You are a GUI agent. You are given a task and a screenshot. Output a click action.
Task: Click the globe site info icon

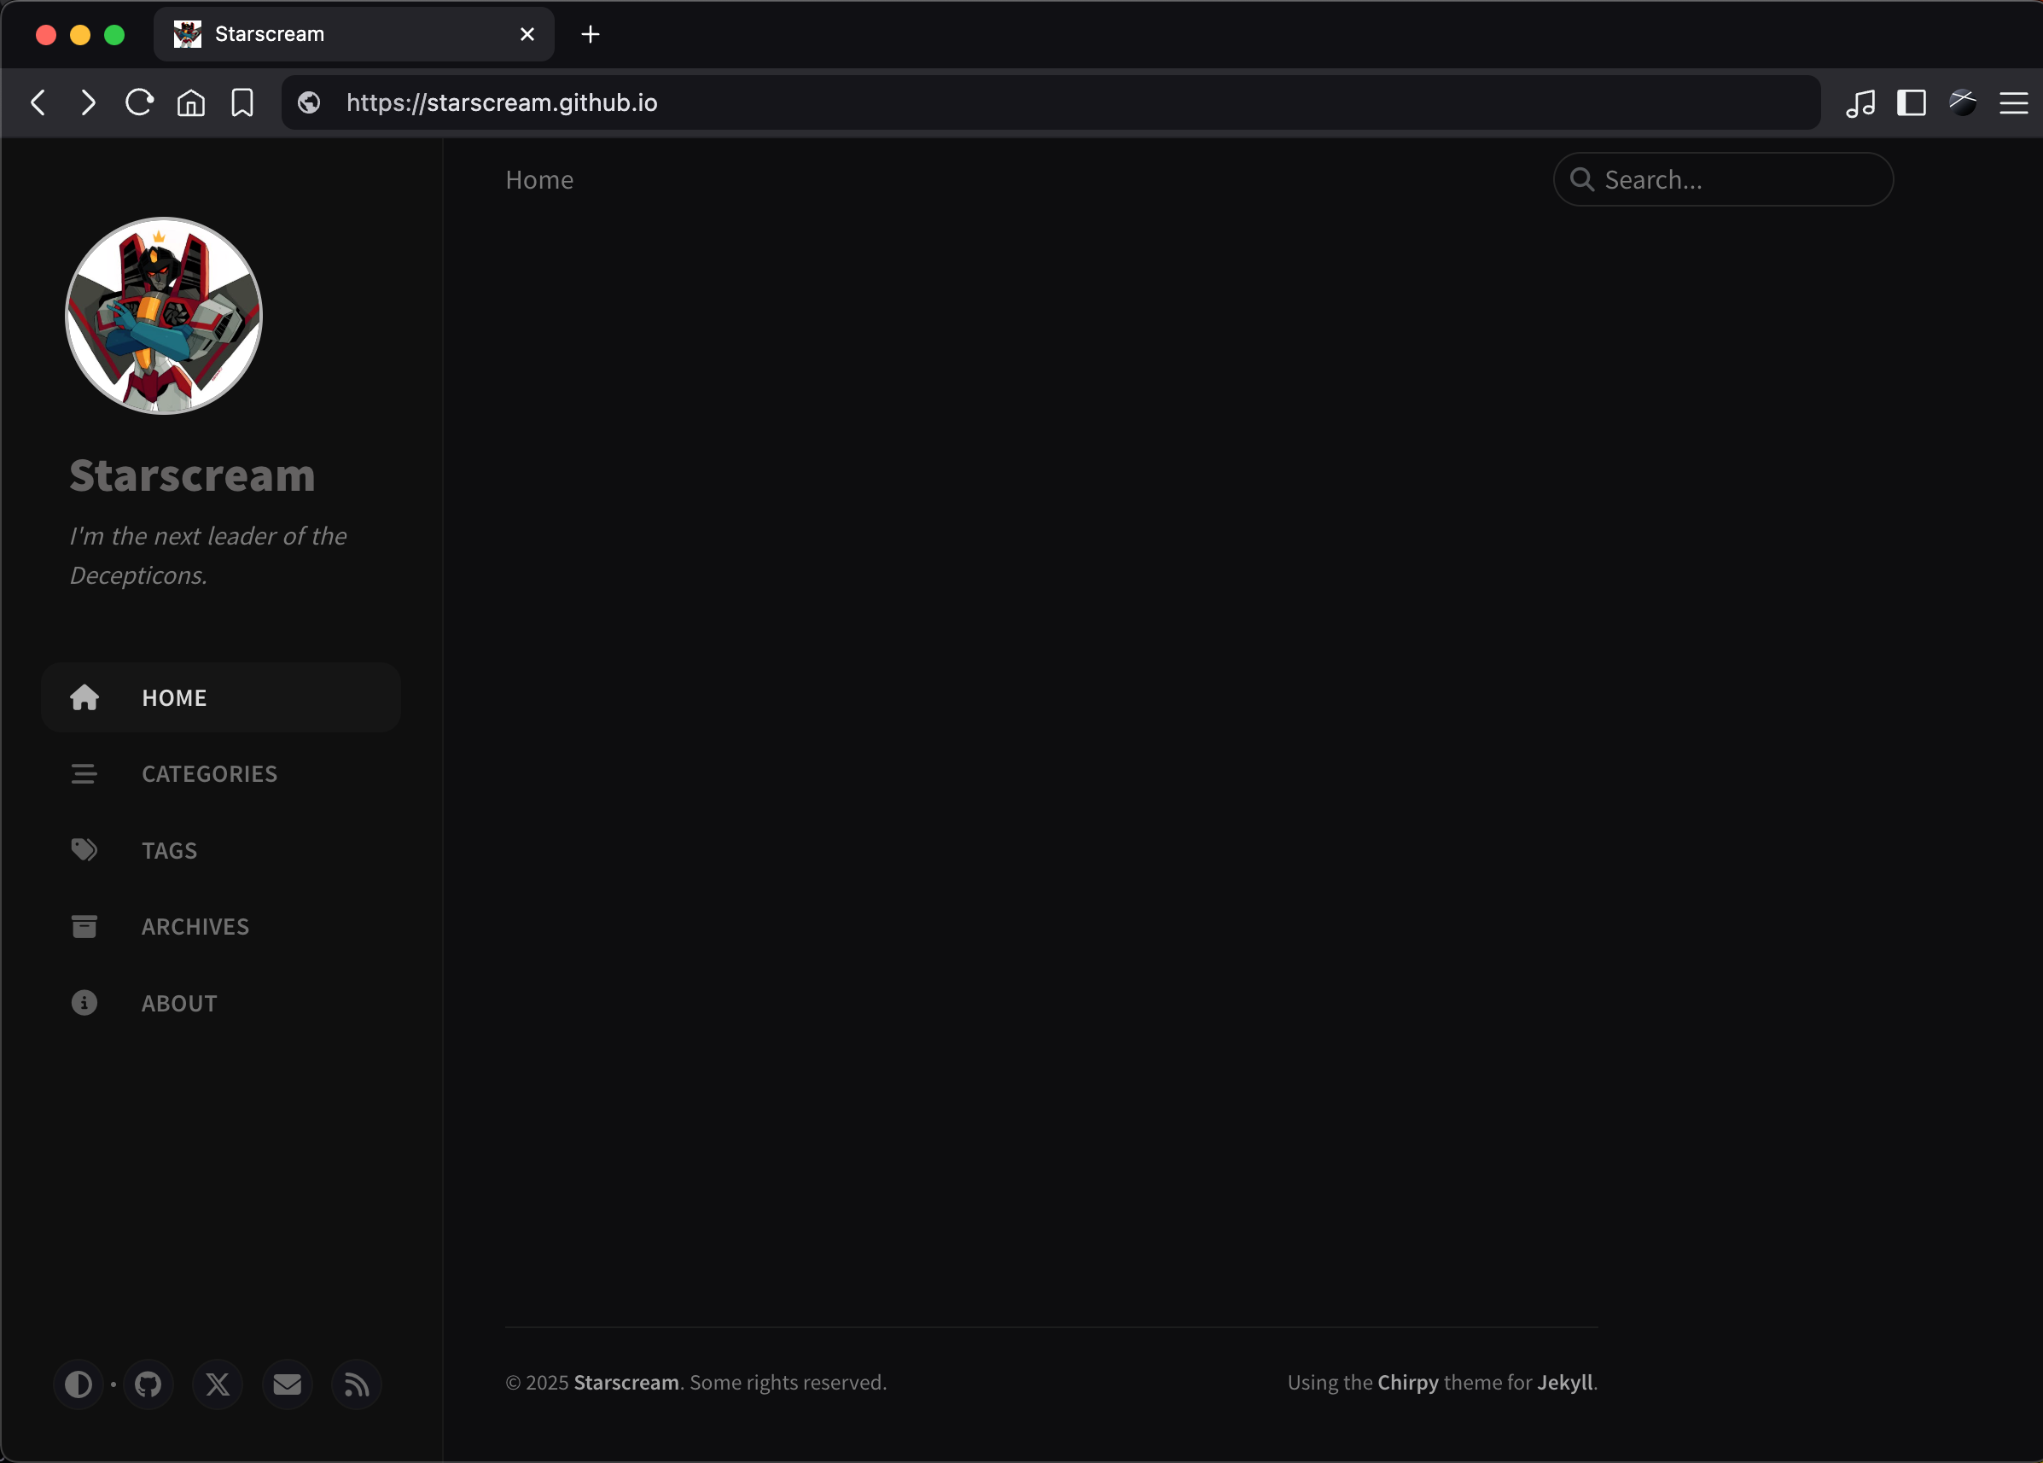tap(309, 102)
